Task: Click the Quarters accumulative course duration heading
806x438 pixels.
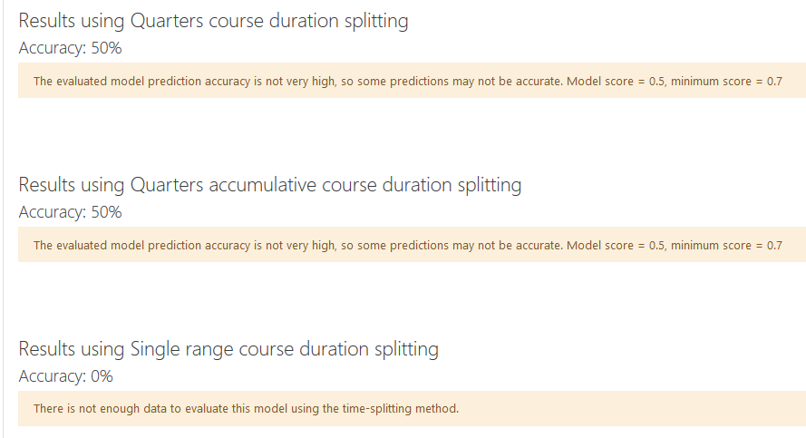Action: pos(270,185)
